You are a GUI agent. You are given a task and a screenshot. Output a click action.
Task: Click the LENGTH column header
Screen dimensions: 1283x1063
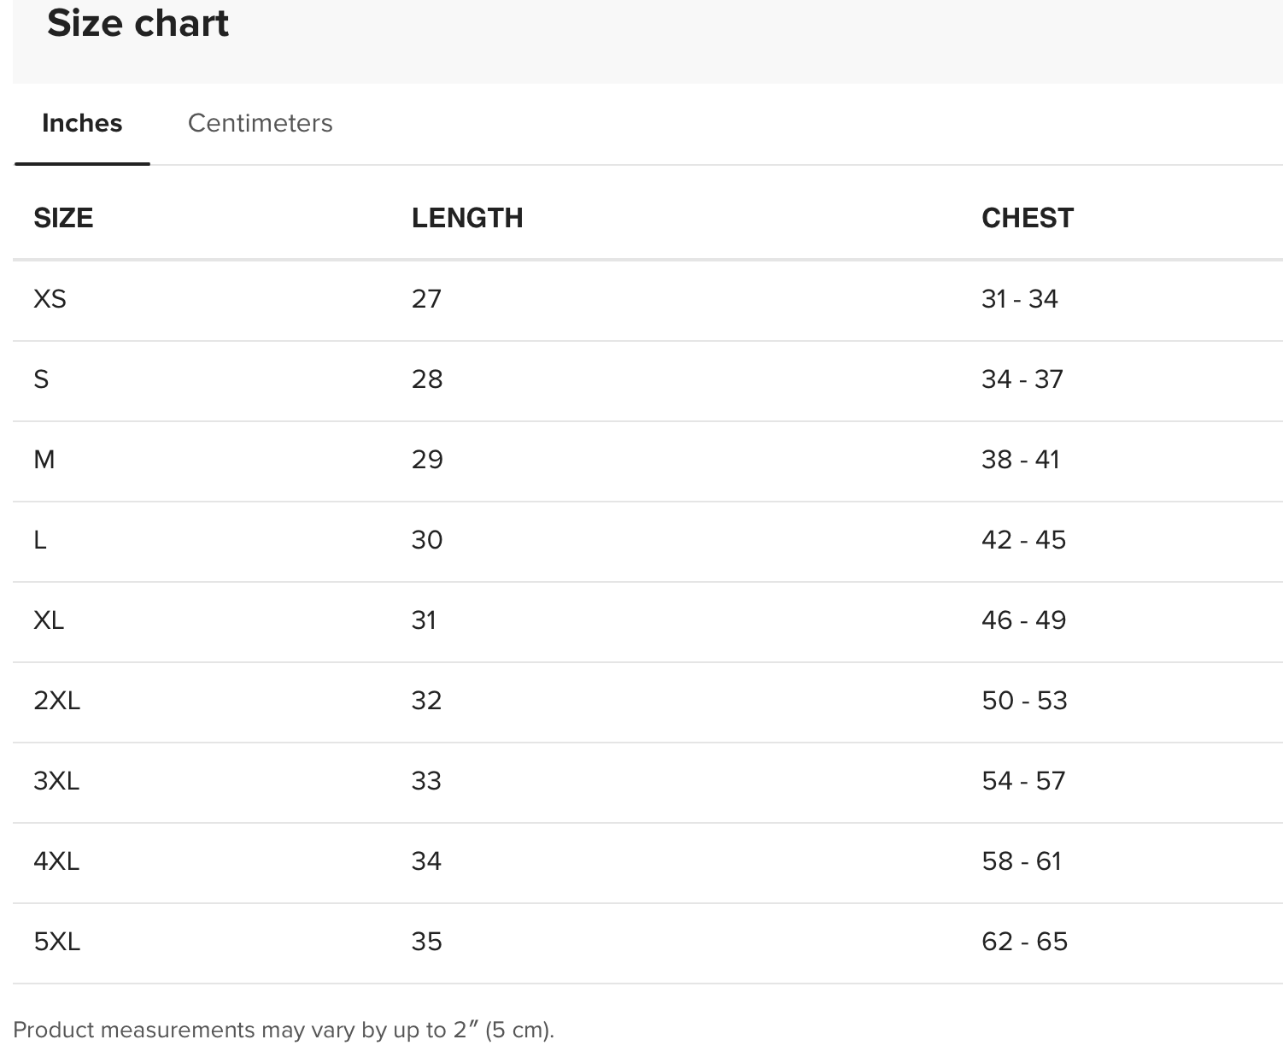coord(466,218)
